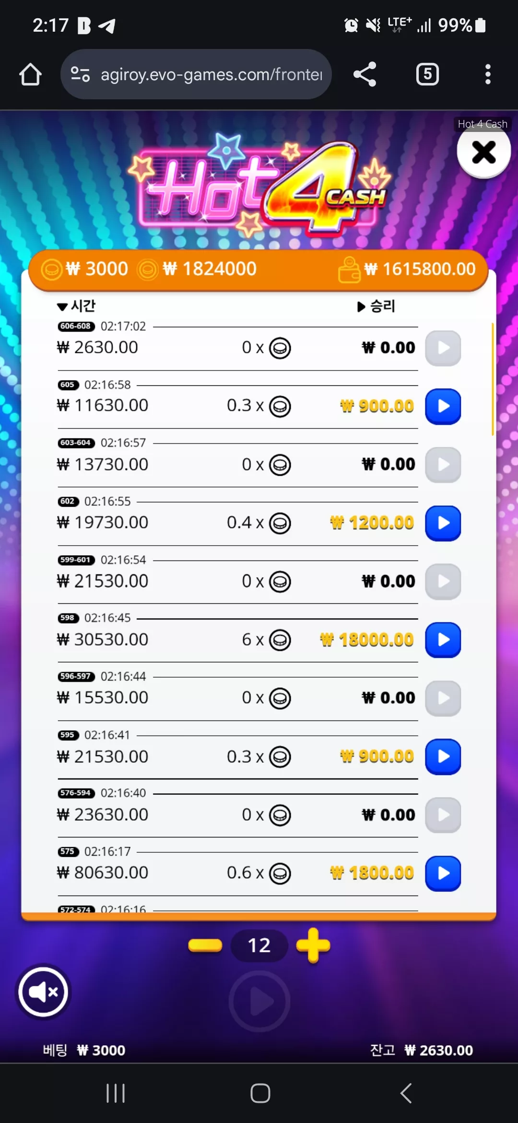This screenshot has height=1123, width=518.
Task: Tap the address bar URL agiroy.evo-games.com
Action: [x=212, y=74]
